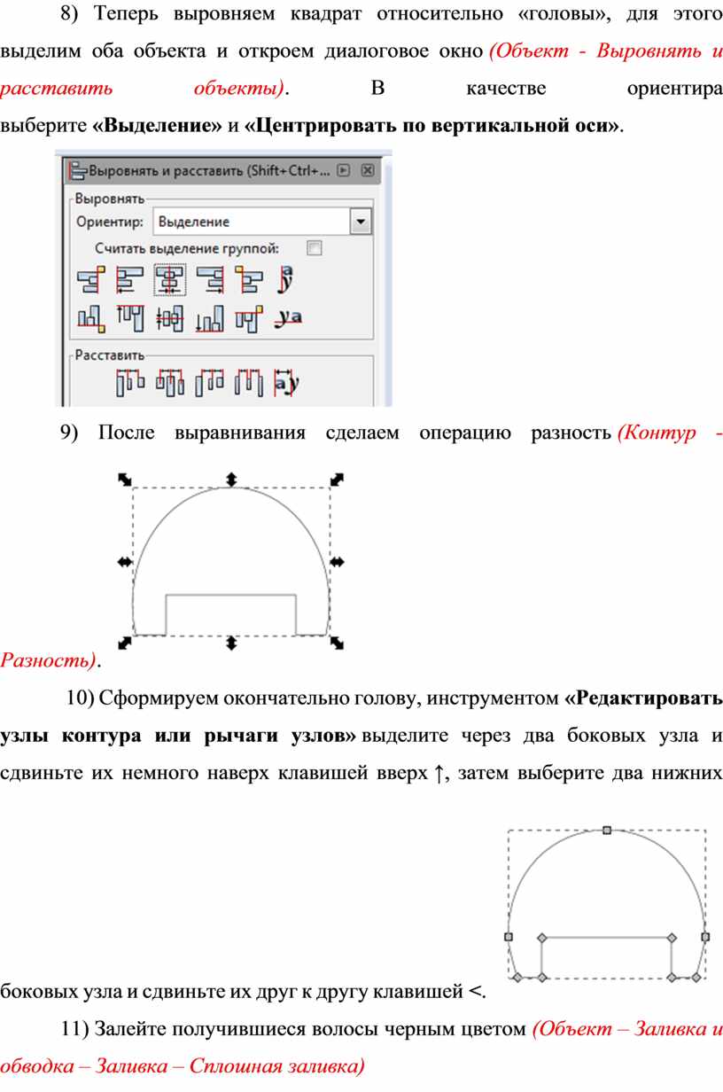Click 'Center on vertical axis' align icon

pyautogui.click(x=169, y=280)
